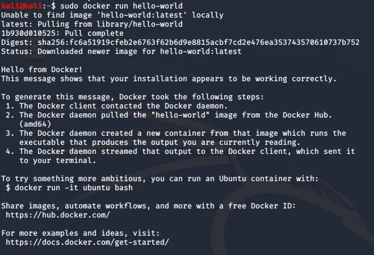Click the 'Hello from Docker!' line
Viewport: 374px width, 255px height.
(x=42, y=69)
